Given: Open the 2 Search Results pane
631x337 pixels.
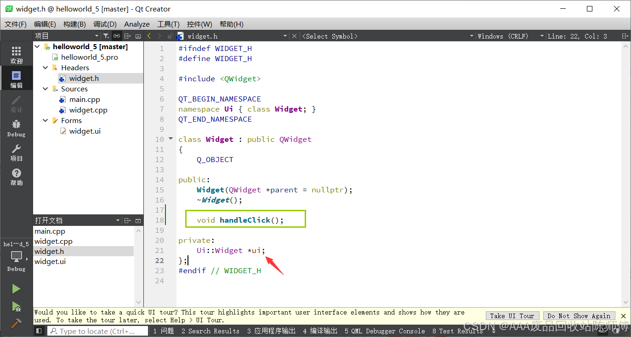Looking at the screenshot, I should coord(210,331).
